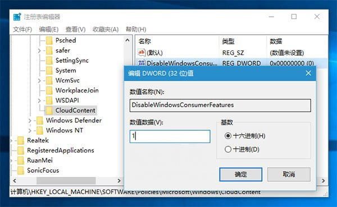
Task: Click the (数值未设置) data cell
Action: point(286,53)
